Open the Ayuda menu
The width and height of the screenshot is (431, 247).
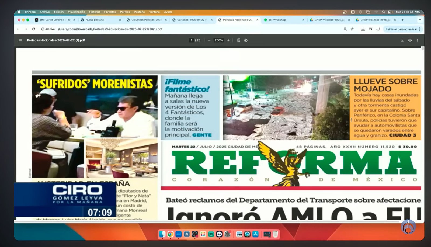(x=168, y=12)
